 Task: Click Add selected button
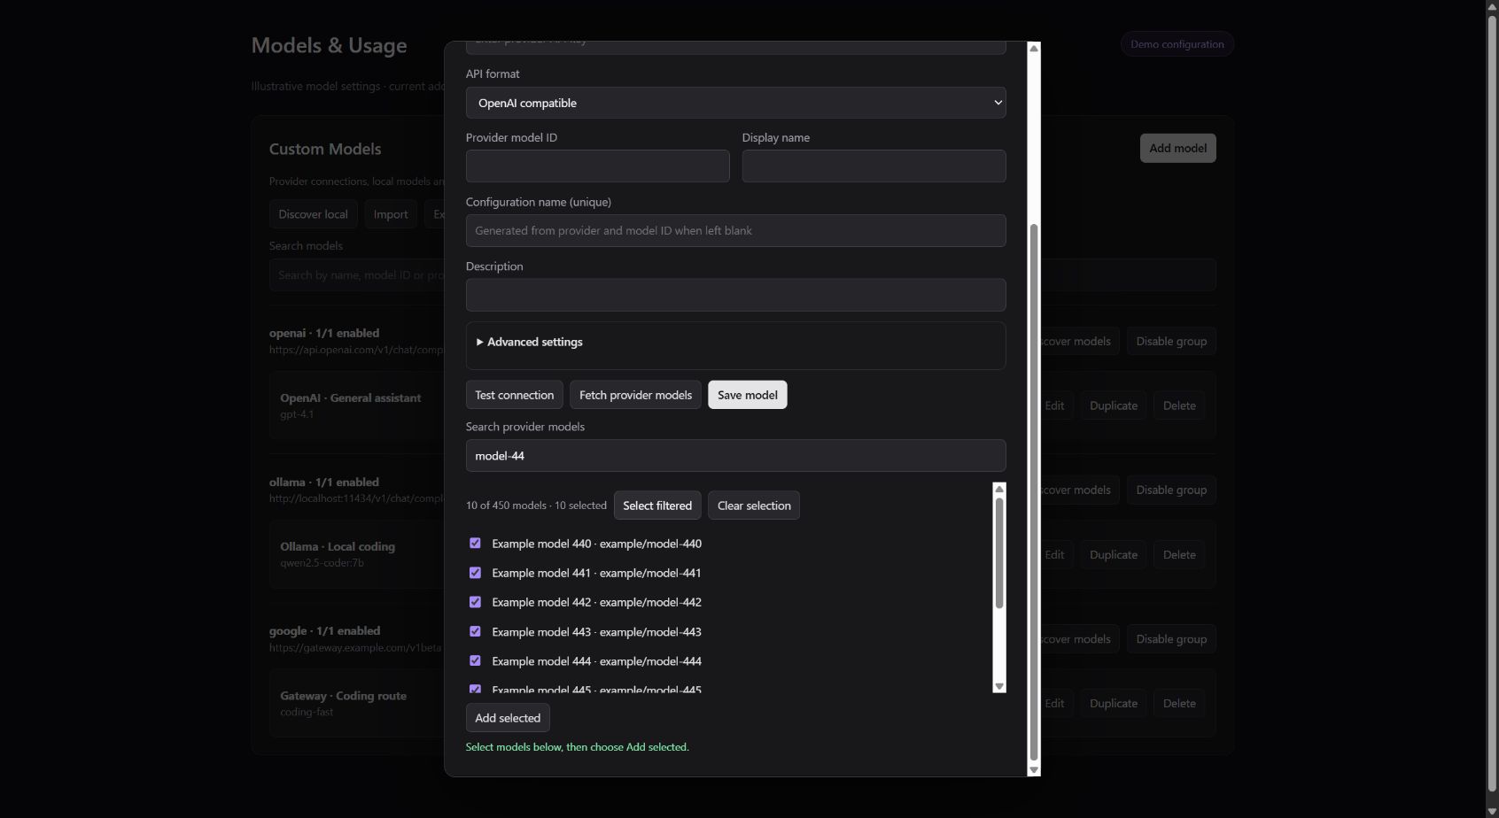click(x=508, y=718)
